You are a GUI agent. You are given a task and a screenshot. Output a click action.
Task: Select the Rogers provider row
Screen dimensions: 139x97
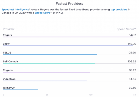click(69, 35)
